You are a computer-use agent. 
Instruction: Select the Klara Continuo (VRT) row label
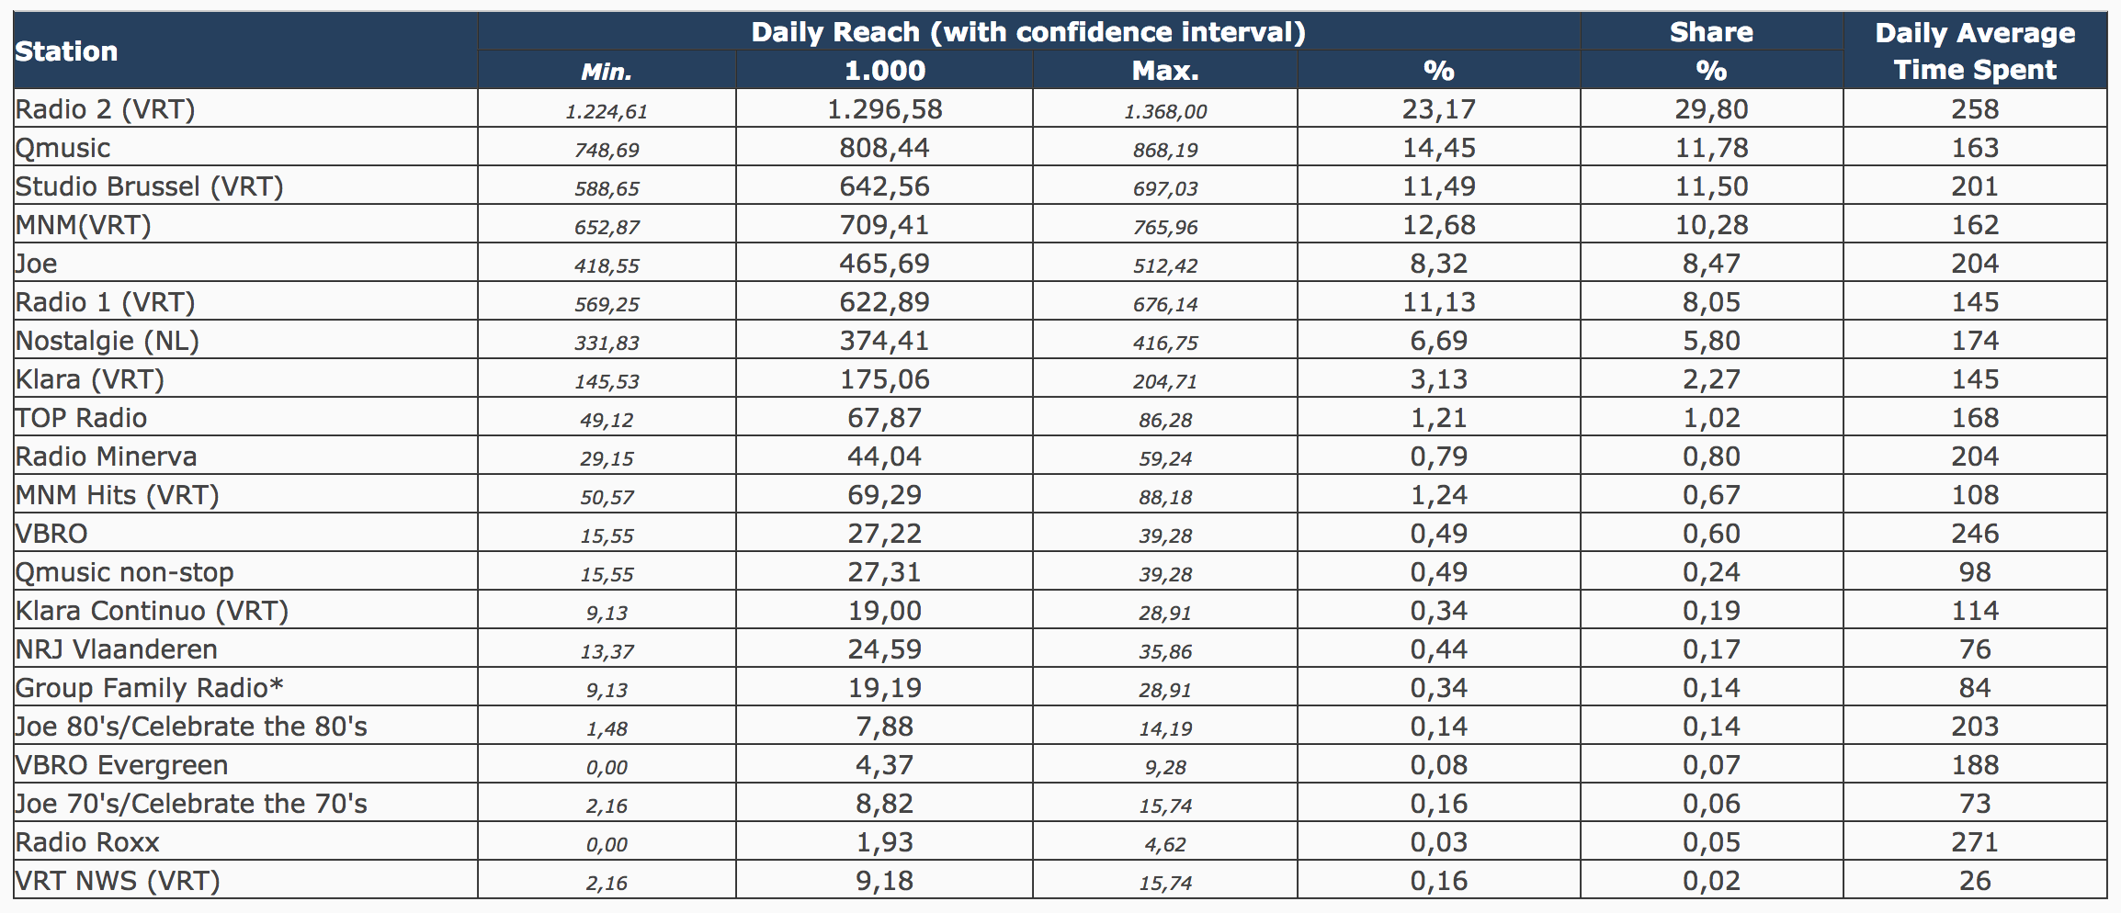153,611
